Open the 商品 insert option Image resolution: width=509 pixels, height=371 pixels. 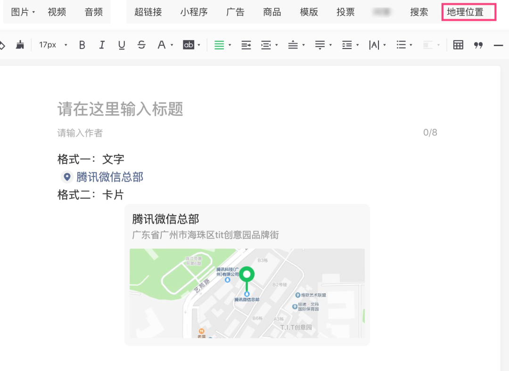272,12
